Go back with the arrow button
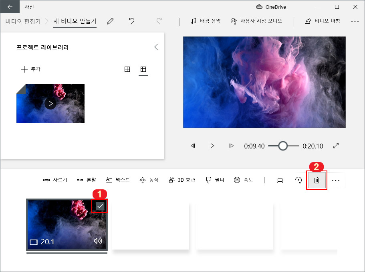The height and width of the screenshot is (272, 365). tap(10, 7)
